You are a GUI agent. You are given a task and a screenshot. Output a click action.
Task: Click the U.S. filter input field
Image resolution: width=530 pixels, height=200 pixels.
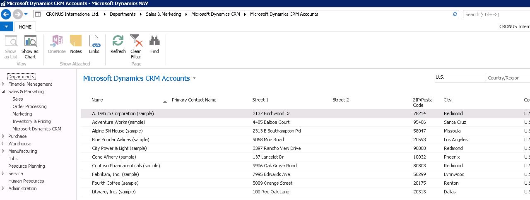pyautogui.click(x=460, y=77)
